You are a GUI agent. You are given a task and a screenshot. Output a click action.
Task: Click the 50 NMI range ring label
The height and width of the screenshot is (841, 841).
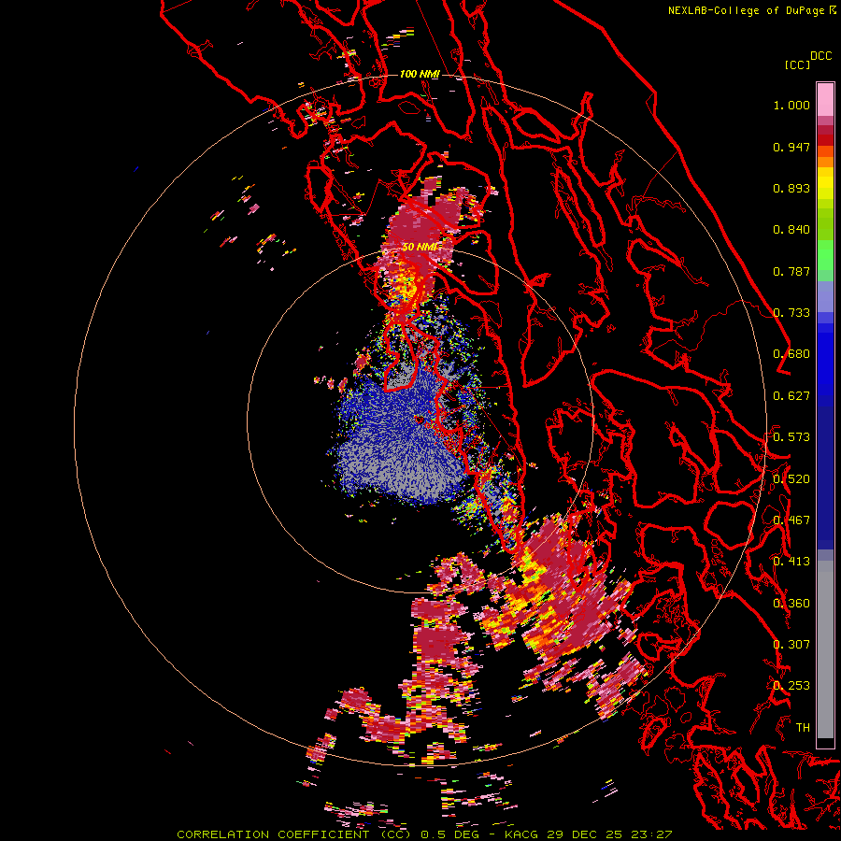[420, 247]
